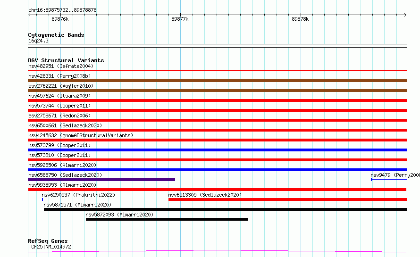
Task: Open the esv2762221 (Vogler2010) label
Action: pyautogui.click(x=61, y=86)
